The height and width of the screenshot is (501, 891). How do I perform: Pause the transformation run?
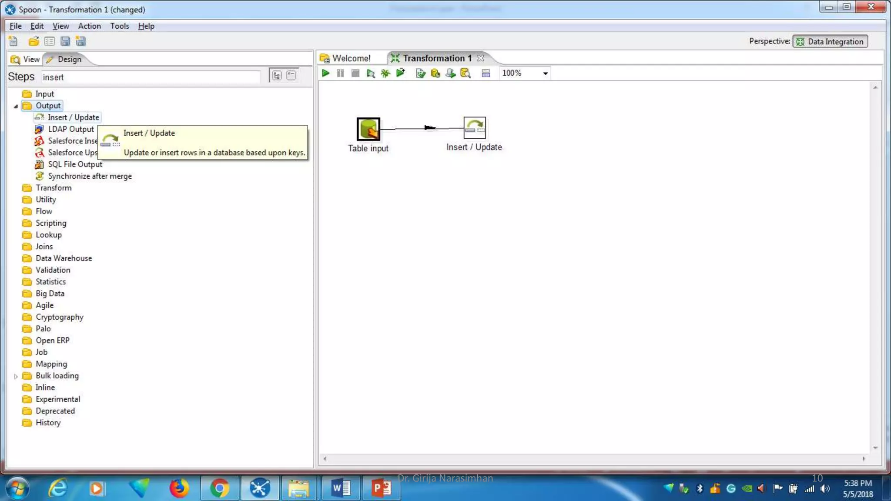[x=340, y=73]
